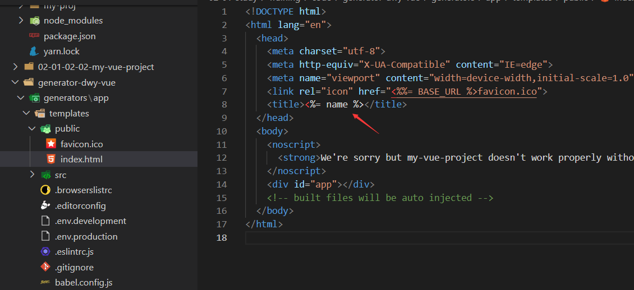Expand the node_modules folder

click(21, 21)
